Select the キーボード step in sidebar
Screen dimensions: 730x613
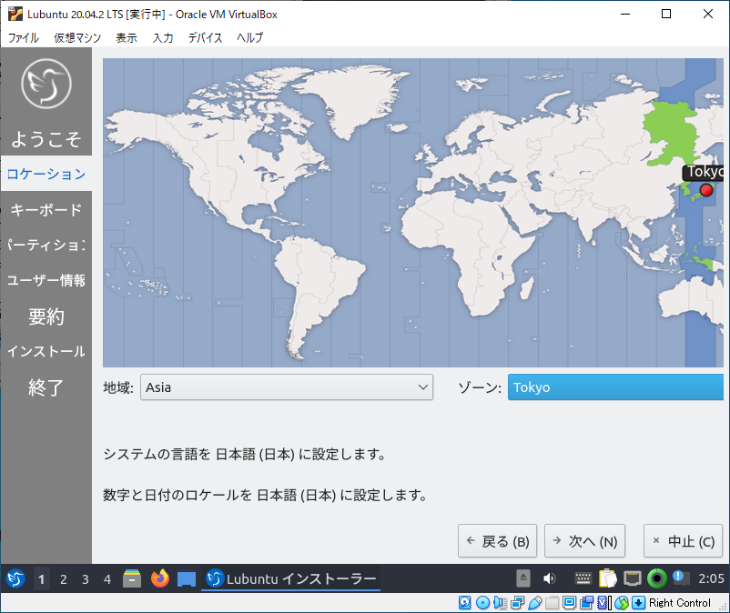(46, 209)
